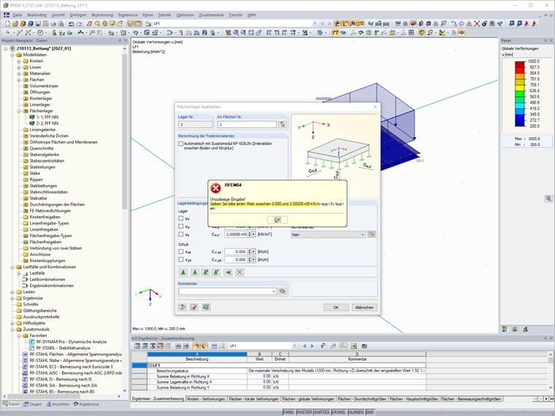Image resolution: width=555 pixels, height=416 pixels.
Task: Switch to Knoten - Verformungen tab
Action: click(206, 398)
